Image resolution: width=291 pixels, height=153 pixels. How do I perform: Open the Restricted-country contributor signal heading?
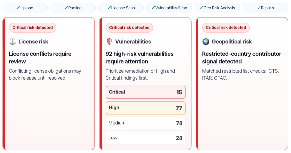point(242,57)
